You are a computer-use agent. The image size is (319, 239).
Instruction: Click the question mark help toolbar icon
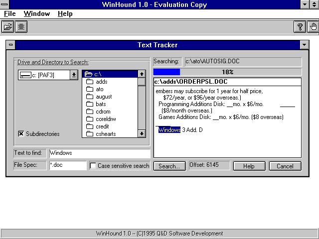301,26
